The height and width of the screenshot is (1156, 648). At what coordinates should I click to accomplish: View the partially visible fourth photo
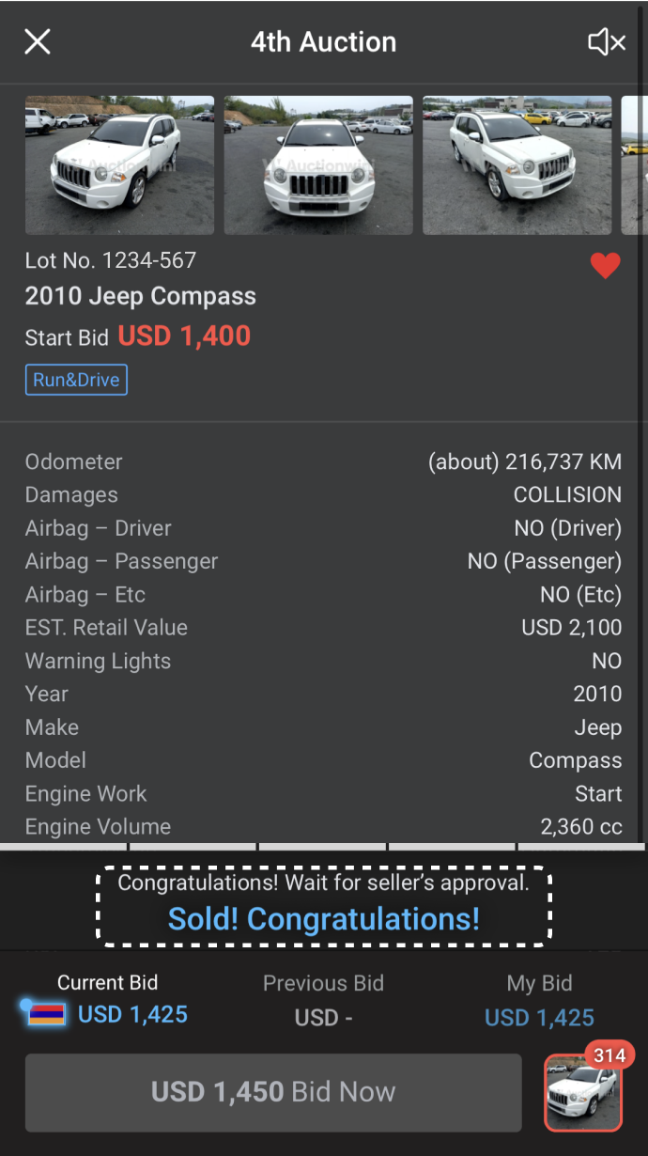coord(635,165)
